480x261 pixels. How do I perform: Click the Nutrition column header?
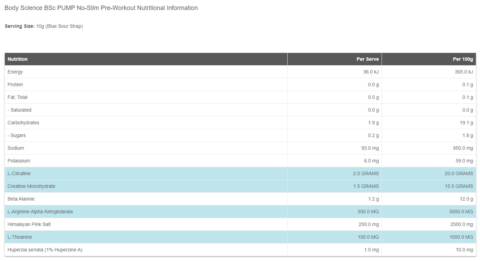18,59
